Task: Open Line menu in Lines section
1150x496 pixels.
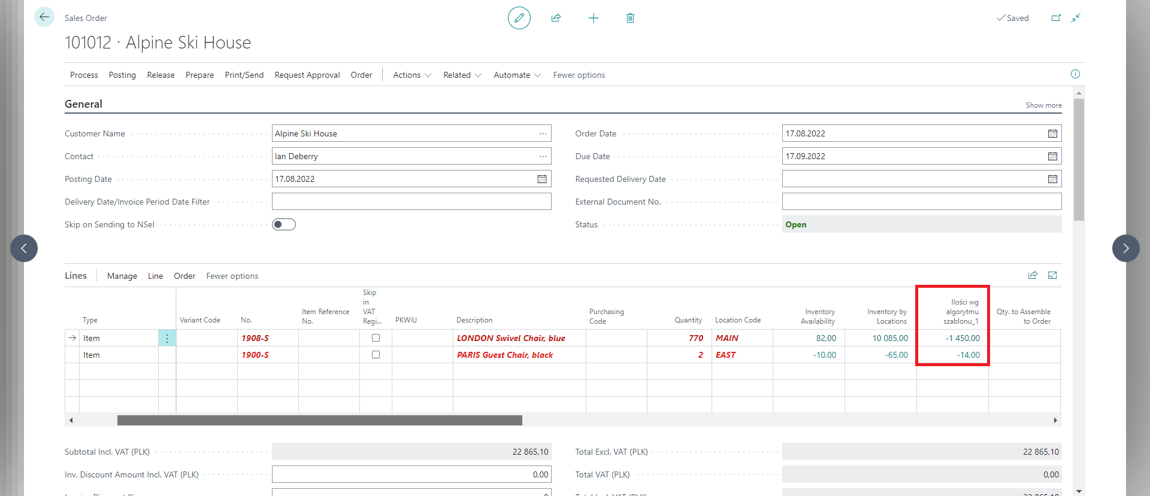Action: pos(156,276)
